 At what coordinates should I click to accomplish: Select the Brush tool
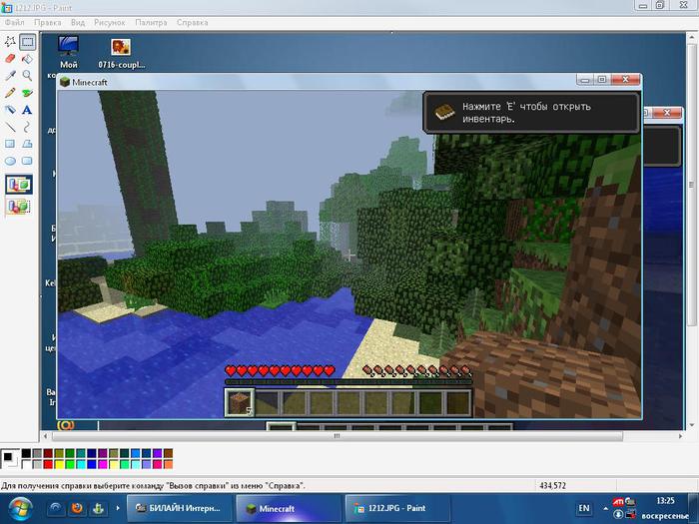[x=27, y=93]
